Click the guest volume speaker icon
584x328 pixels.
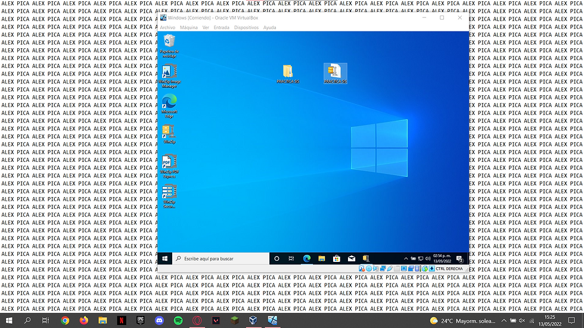point(428,258)
